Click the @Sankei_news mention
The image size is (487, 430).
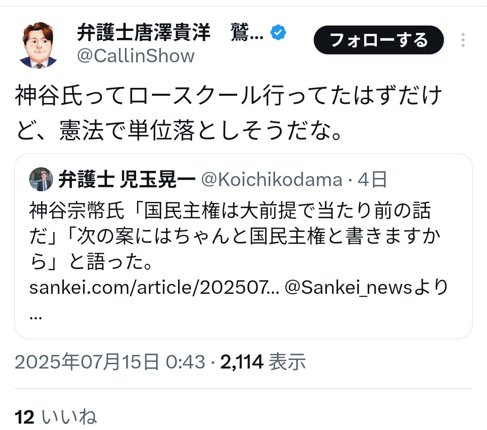click(348, 288)
